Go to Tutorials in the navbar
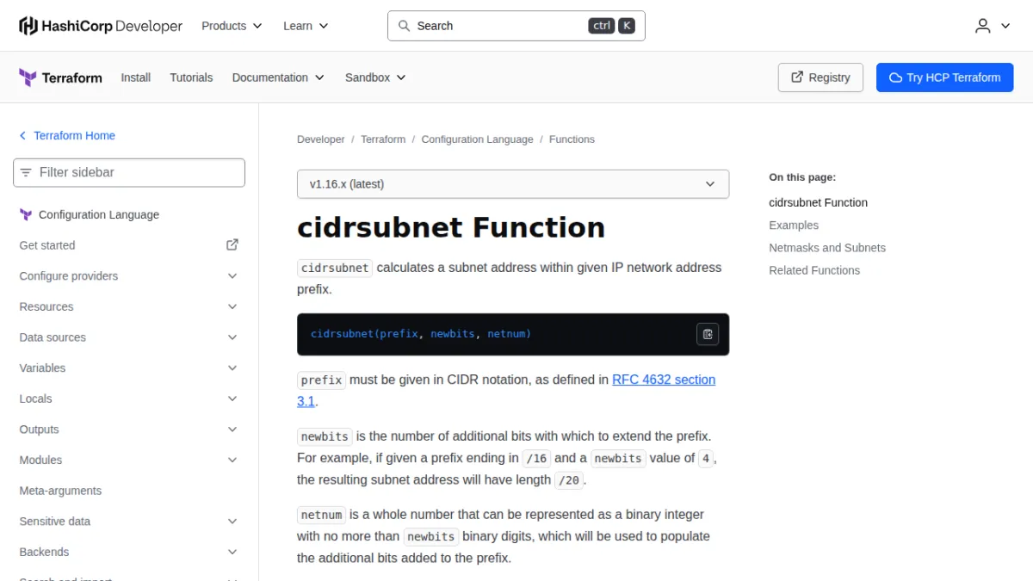The width and height of the screenshot is (1033, 581). click(x=191, y=77)
